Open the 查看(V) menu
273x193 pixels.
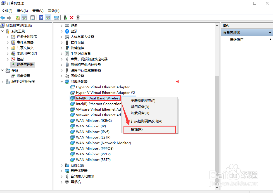pos(38,11)
